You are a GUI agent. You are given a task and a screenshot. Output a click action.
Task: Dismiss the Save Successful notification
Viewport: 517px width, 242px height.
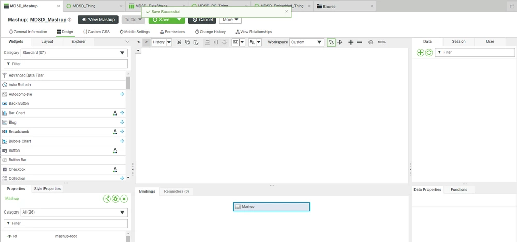[x=287, y=11]
